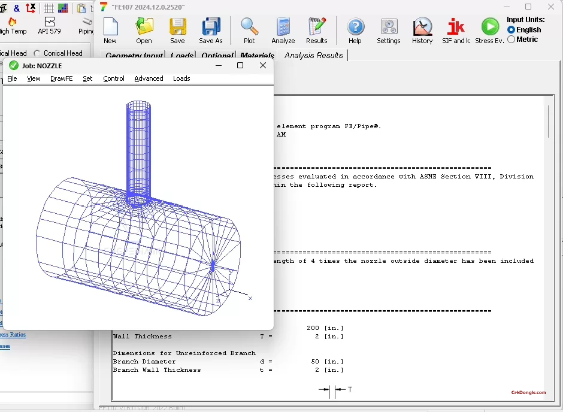Switch to the Optional tab
563x412 pixels.
click(217, 56)
